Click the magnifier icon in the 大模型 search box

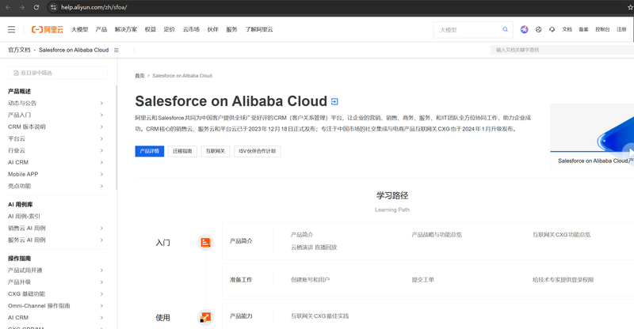[x=505, y=29]
